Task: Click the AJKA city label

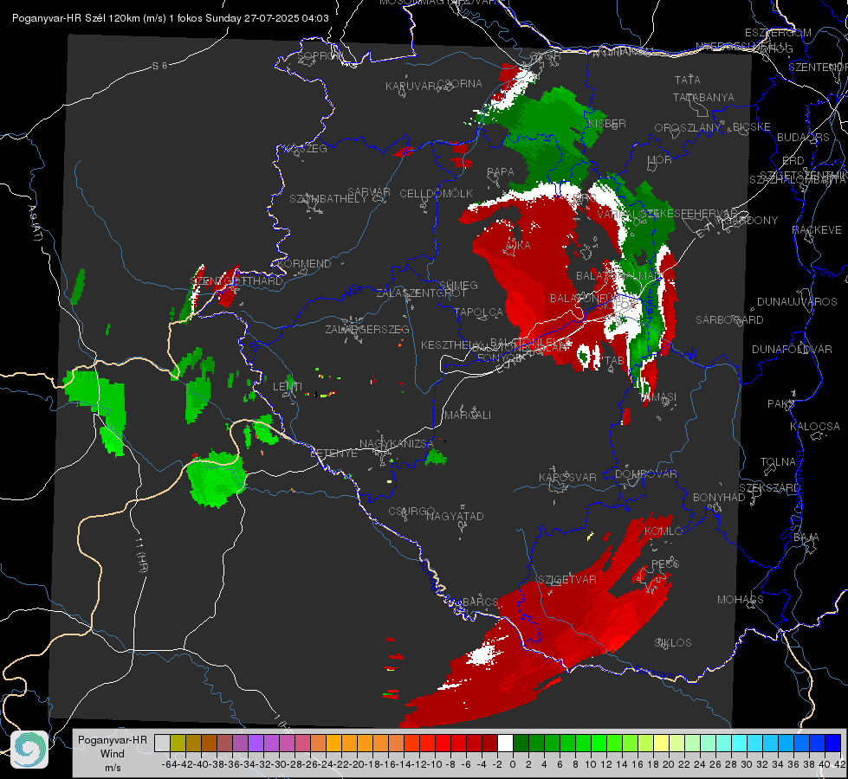Action: click(x=518, y=246)
